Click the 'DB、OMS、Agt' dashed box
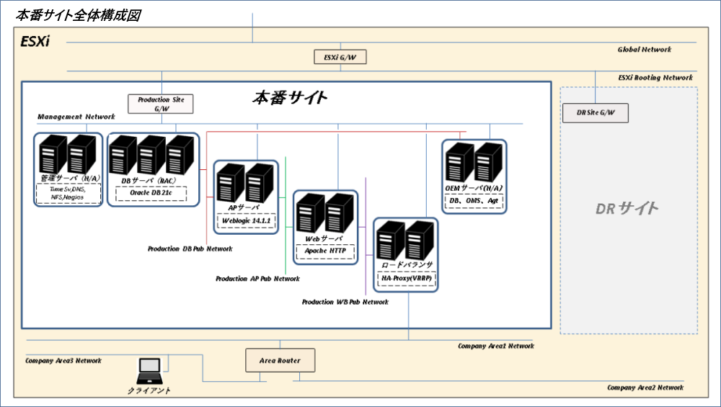721x407 pixels. tap(474, 201)
